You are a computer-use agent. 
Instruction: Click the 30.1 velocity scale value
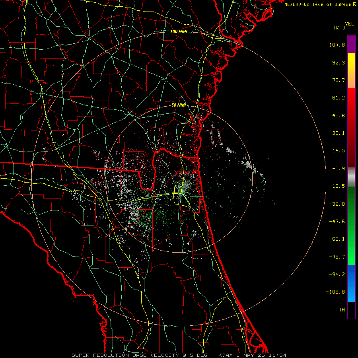[339, 133]
